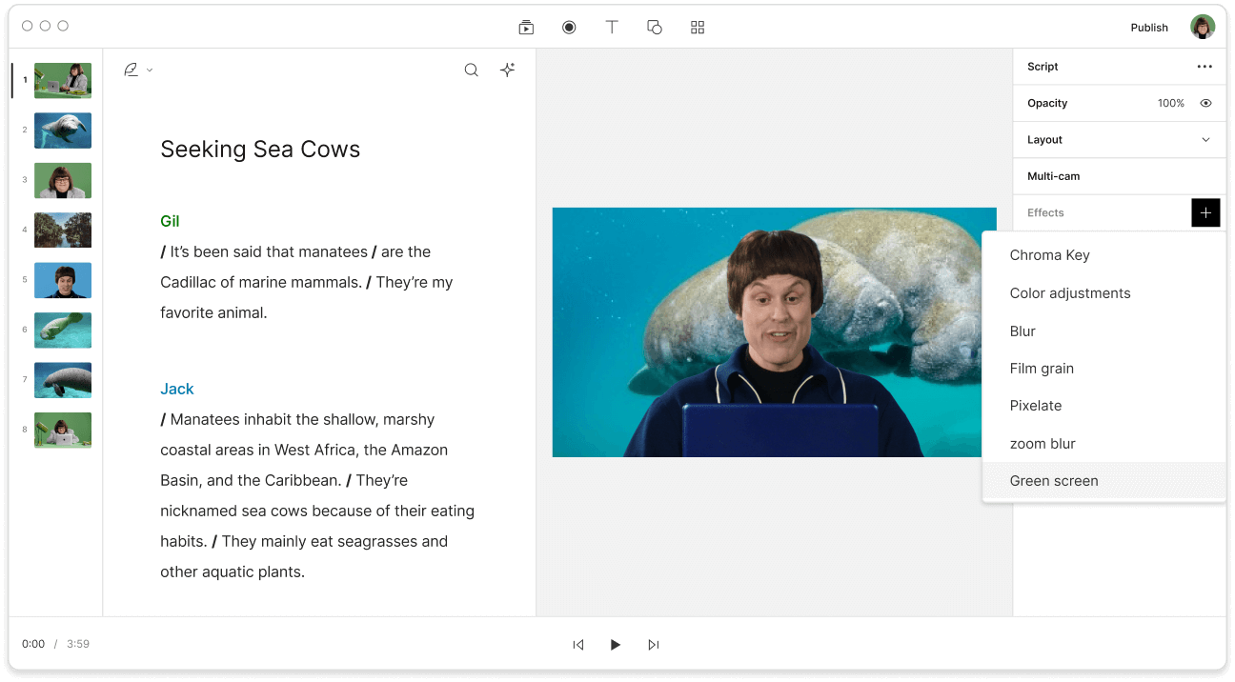The width and height of the screenshot is (1235, 682).
Task: Click the speaker label Jack
Action: [177, 389]
